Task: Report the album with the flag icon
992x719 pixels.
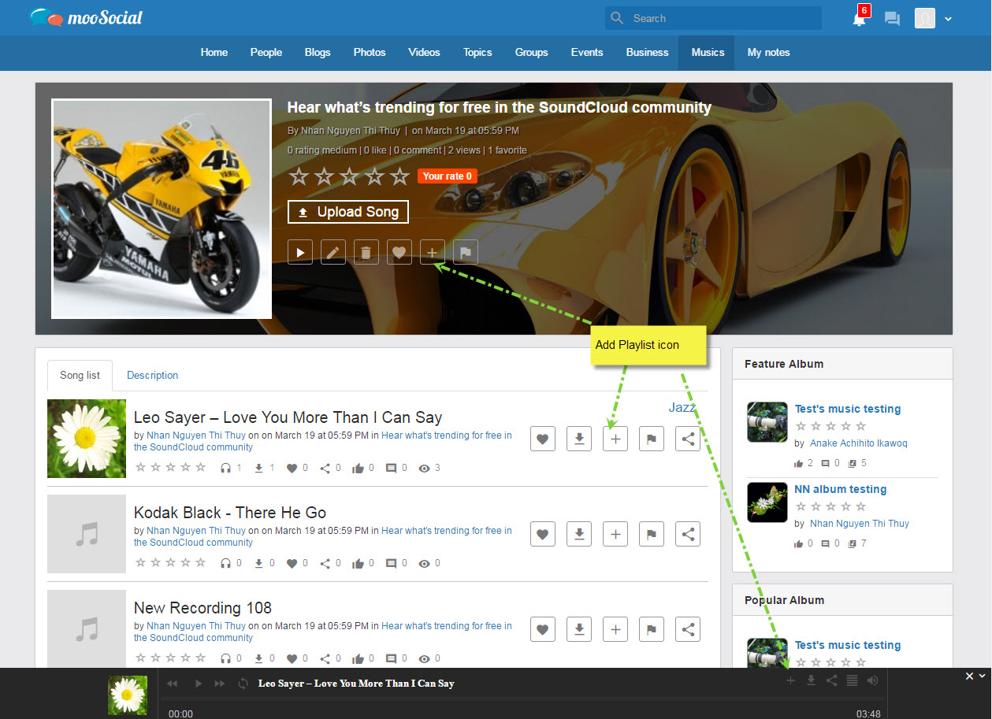Action: click(466, 252)
